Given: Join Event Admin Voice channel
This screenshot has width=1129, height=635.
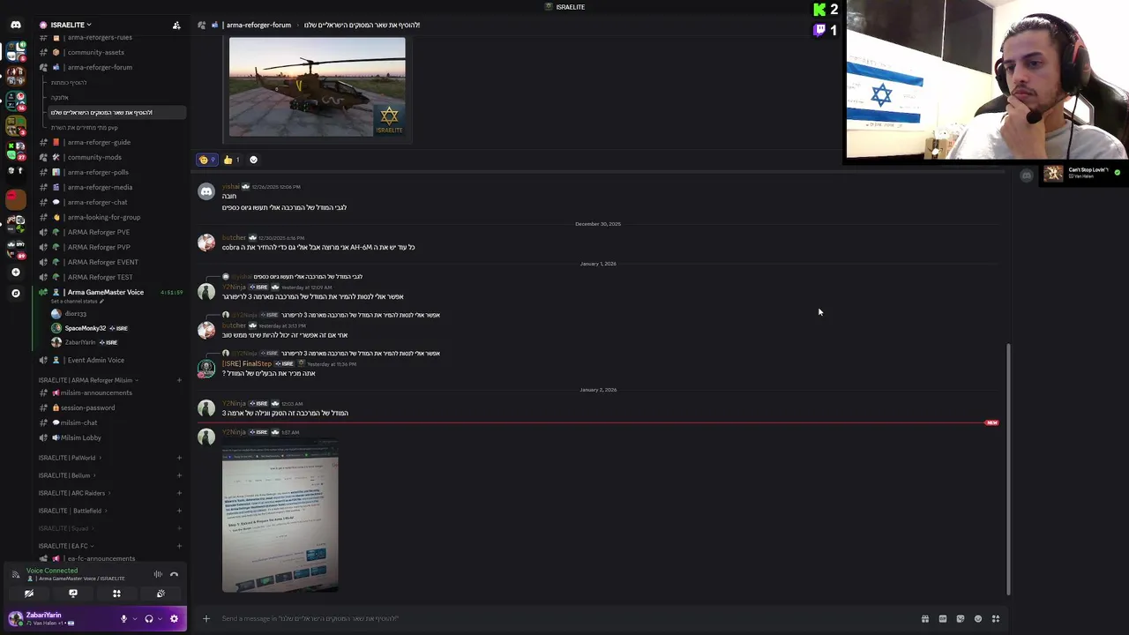Looking at the screenshot, I should 95,360.
